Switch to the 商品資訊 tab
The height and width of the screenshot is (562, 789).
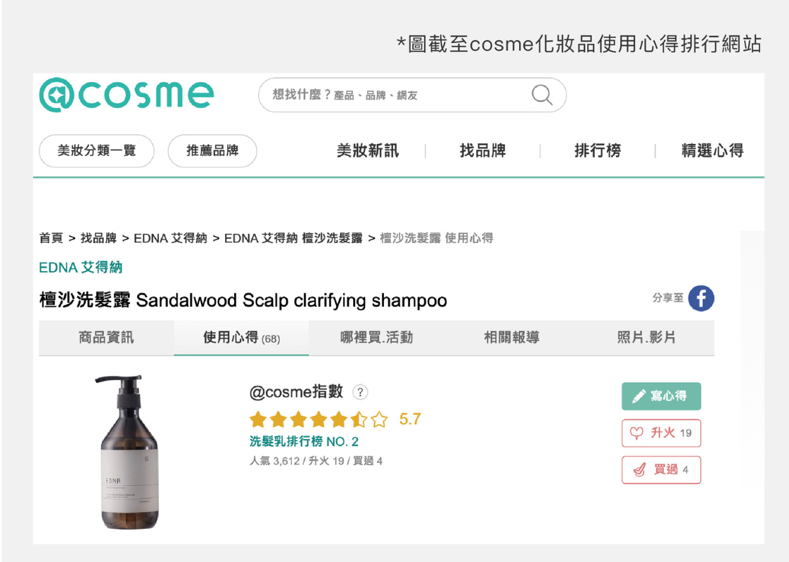click(x=106, y=338)
